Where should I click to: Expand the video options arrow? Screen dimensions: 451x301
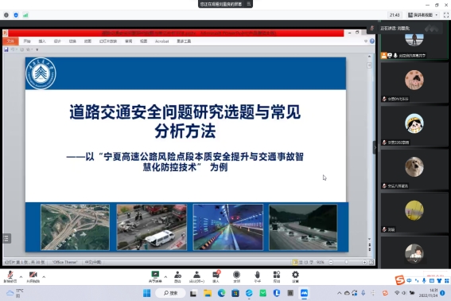click(44, 277)
